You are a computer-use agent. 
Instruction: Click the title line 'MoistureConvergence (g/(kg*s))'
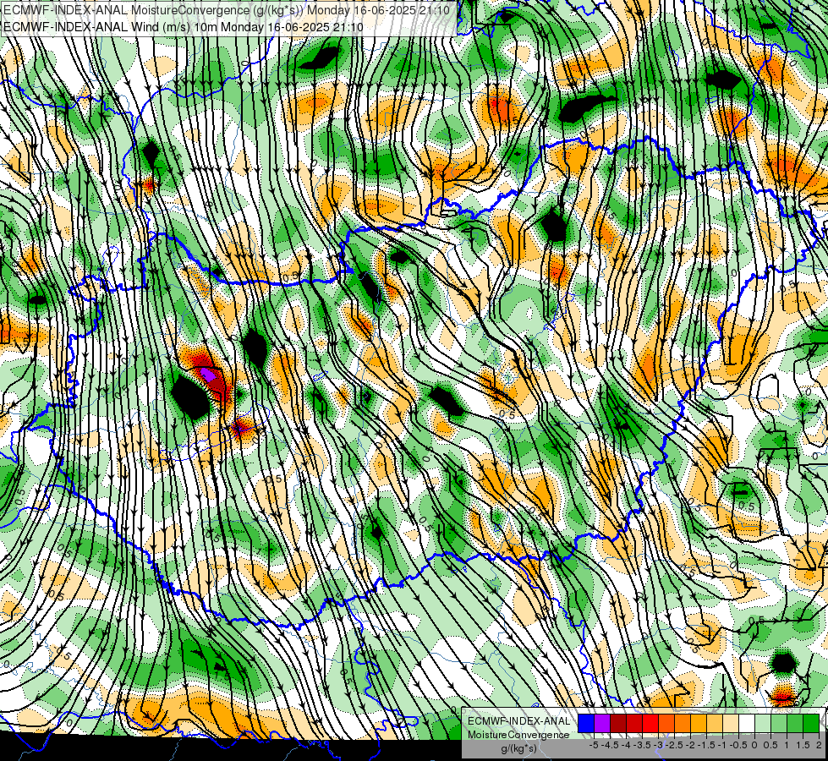(x=217, y=10)
